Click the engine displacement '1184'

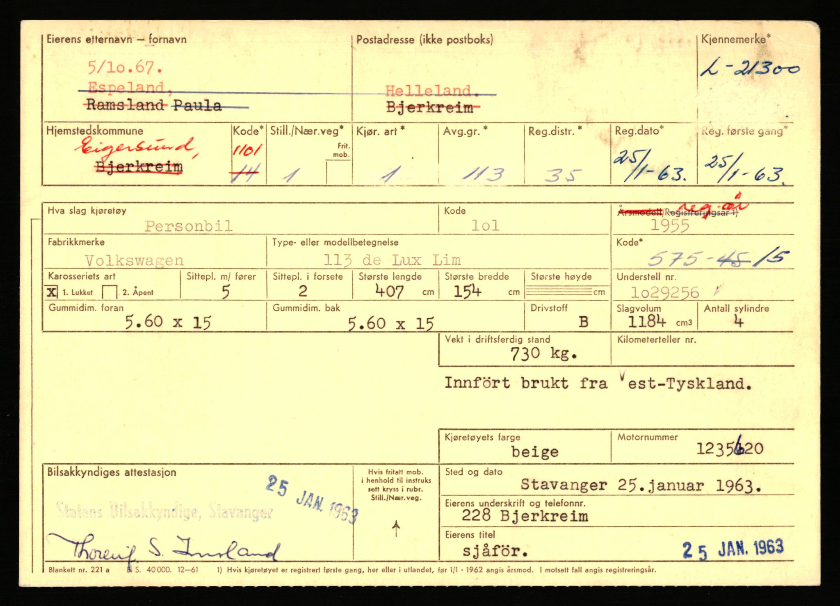pyautogui.click(x=647, y=321)
